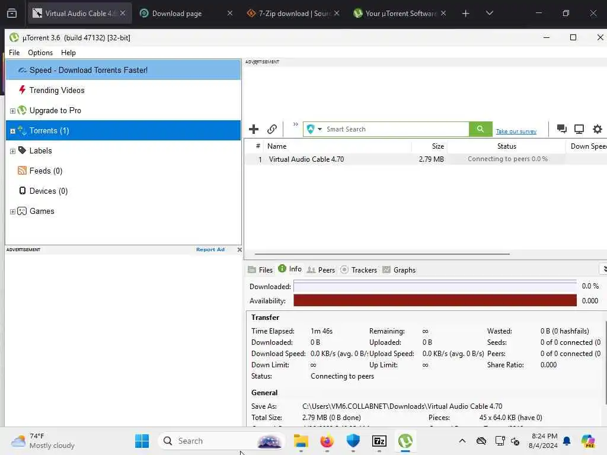Open a new browser tab

[x=466, y=14]
